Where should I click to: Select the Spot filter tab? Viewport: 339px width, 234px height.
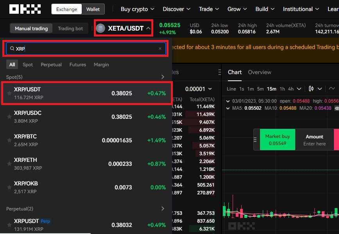[28, 65]
